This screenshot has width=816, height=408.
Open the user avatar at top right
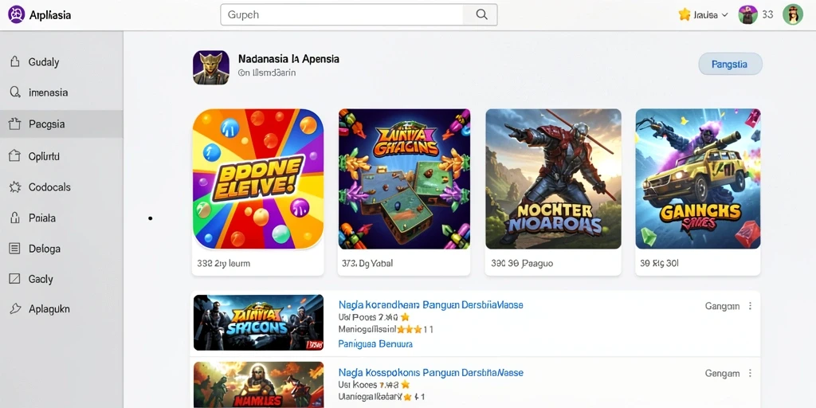coord(793,14)
